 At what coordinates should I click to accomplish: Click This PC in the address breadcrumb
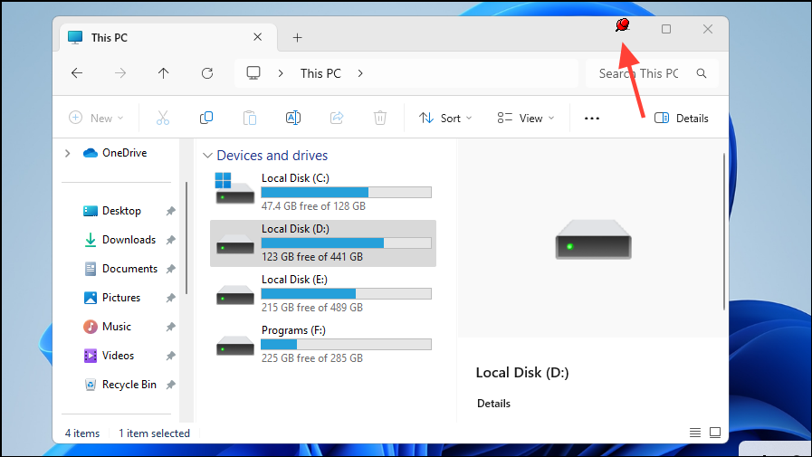(x=320, y=73)
